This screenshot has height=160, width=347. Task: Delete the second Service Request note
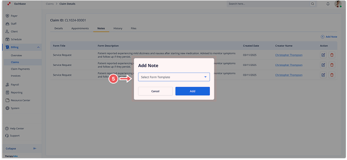point(332,65)
